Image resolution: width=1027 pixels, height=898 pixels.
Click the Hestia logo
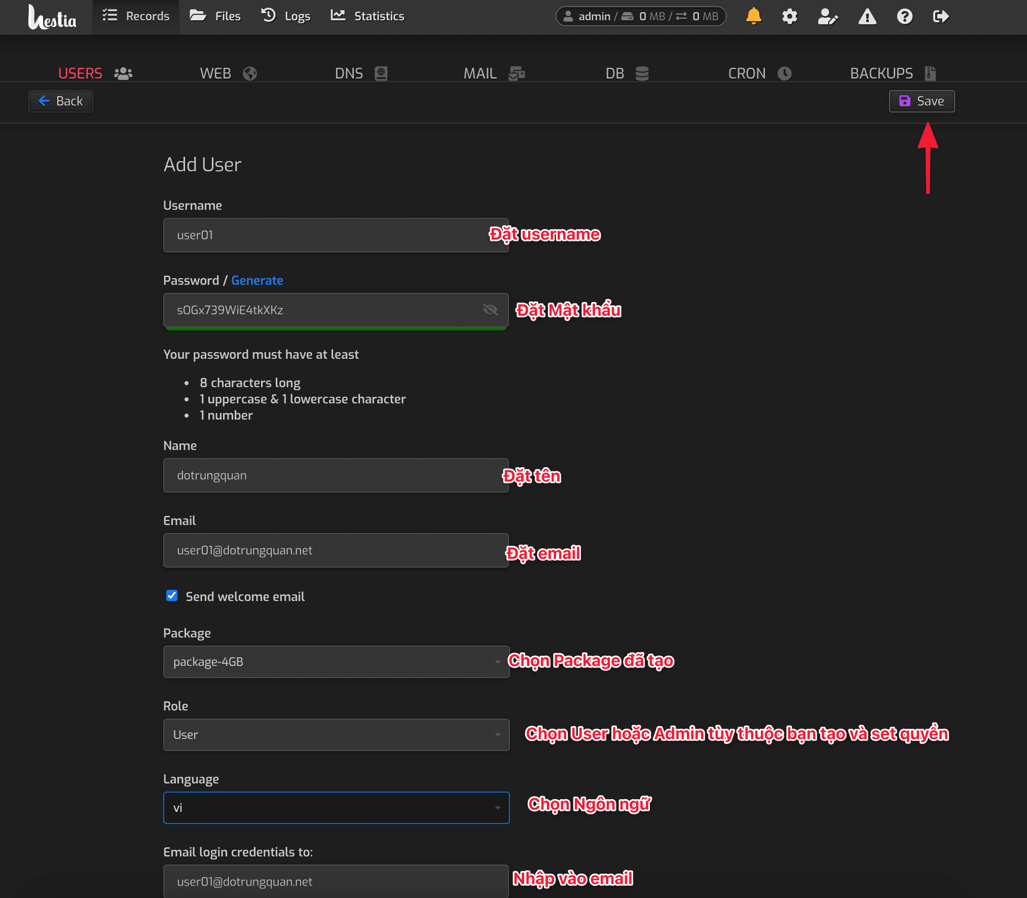click(x=52, y=17)
